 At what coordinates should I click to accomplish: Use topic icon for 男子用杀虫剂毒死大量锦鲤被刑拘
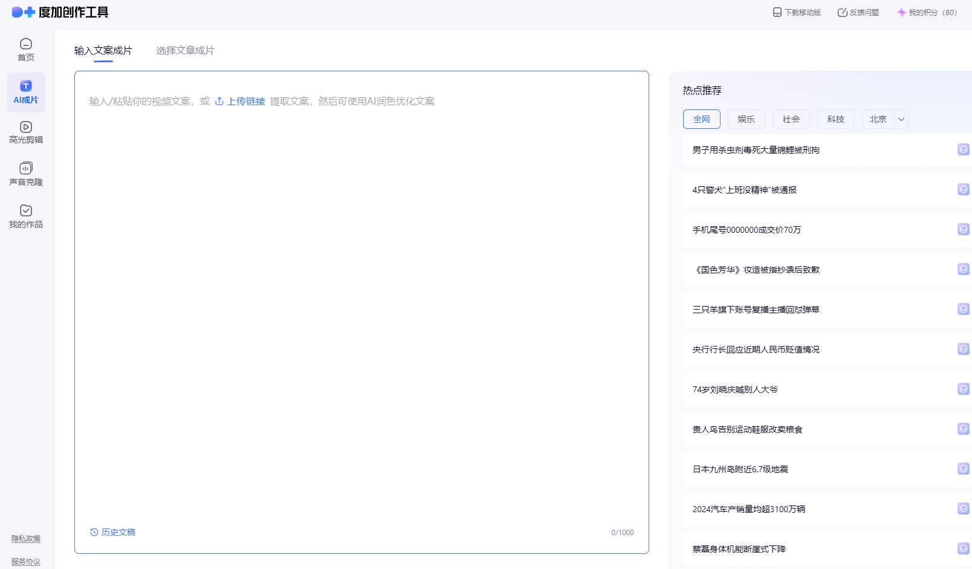point(964,149)
